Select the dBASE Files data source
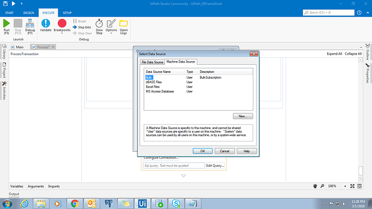Viewport: 372px width, 209px height. click(x=154, y=82)
